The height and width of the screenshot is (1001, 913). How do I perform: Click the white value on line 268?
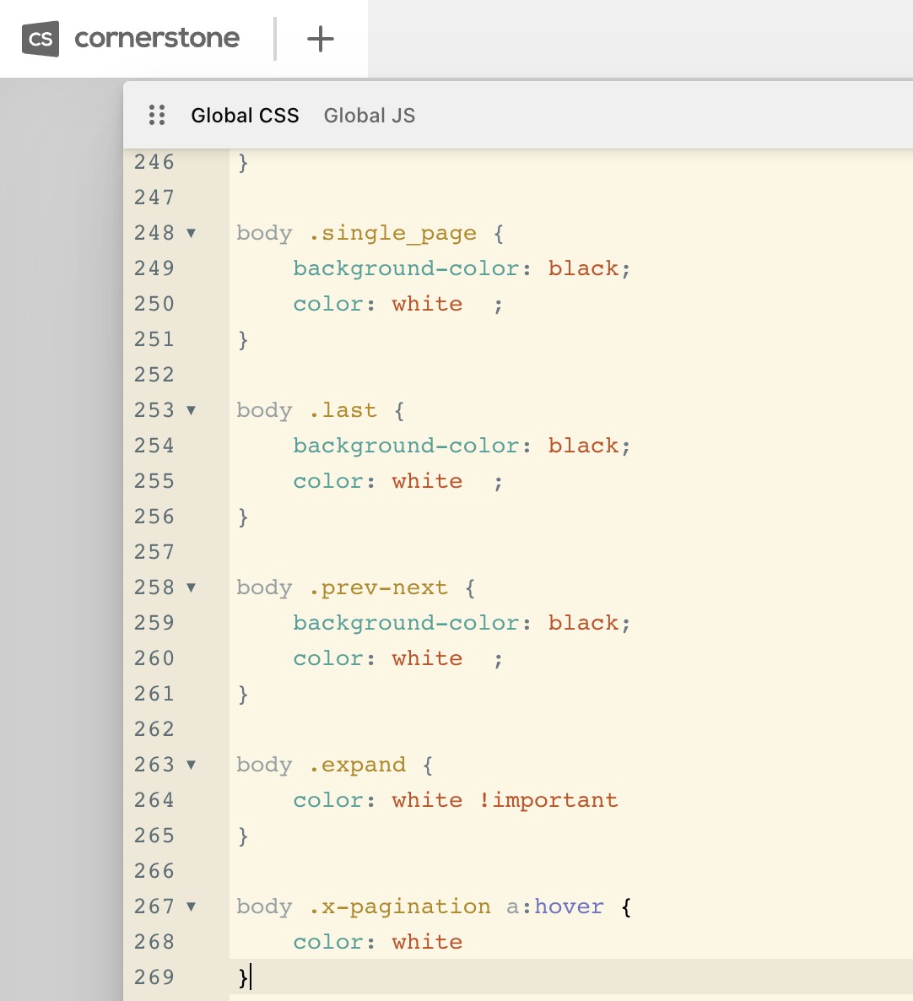pyautogui.click(x=427, y=942)
